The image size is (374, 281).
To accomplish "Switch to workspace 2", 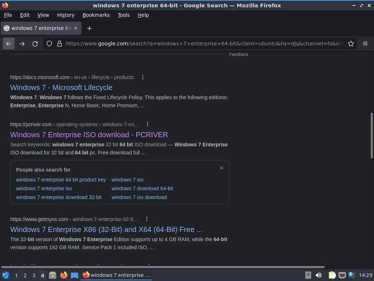I will click(x=25, y=276).
